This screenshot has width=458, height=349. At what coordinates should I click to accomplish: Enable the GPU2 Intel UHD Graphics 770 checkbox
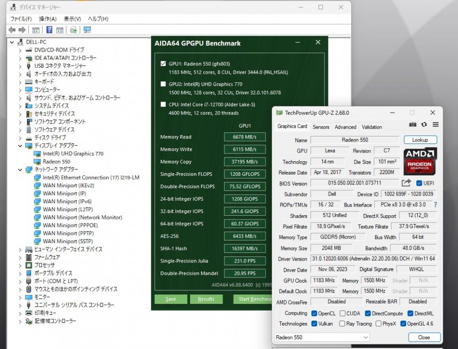[164, 84]
